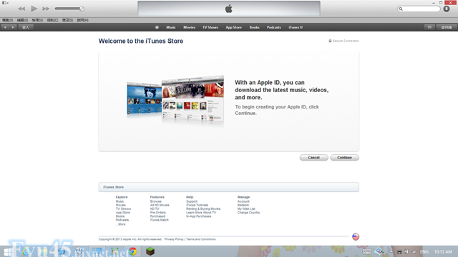458x257 pixels.
Task: Click the ...More link under Explore
Action: coord(121,224)
